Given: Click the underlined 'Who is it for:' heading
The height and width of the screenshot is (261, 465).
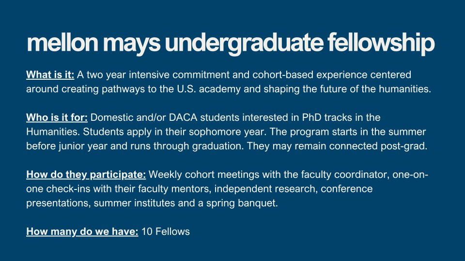Looking at the screenshot, I should (57, 117).
